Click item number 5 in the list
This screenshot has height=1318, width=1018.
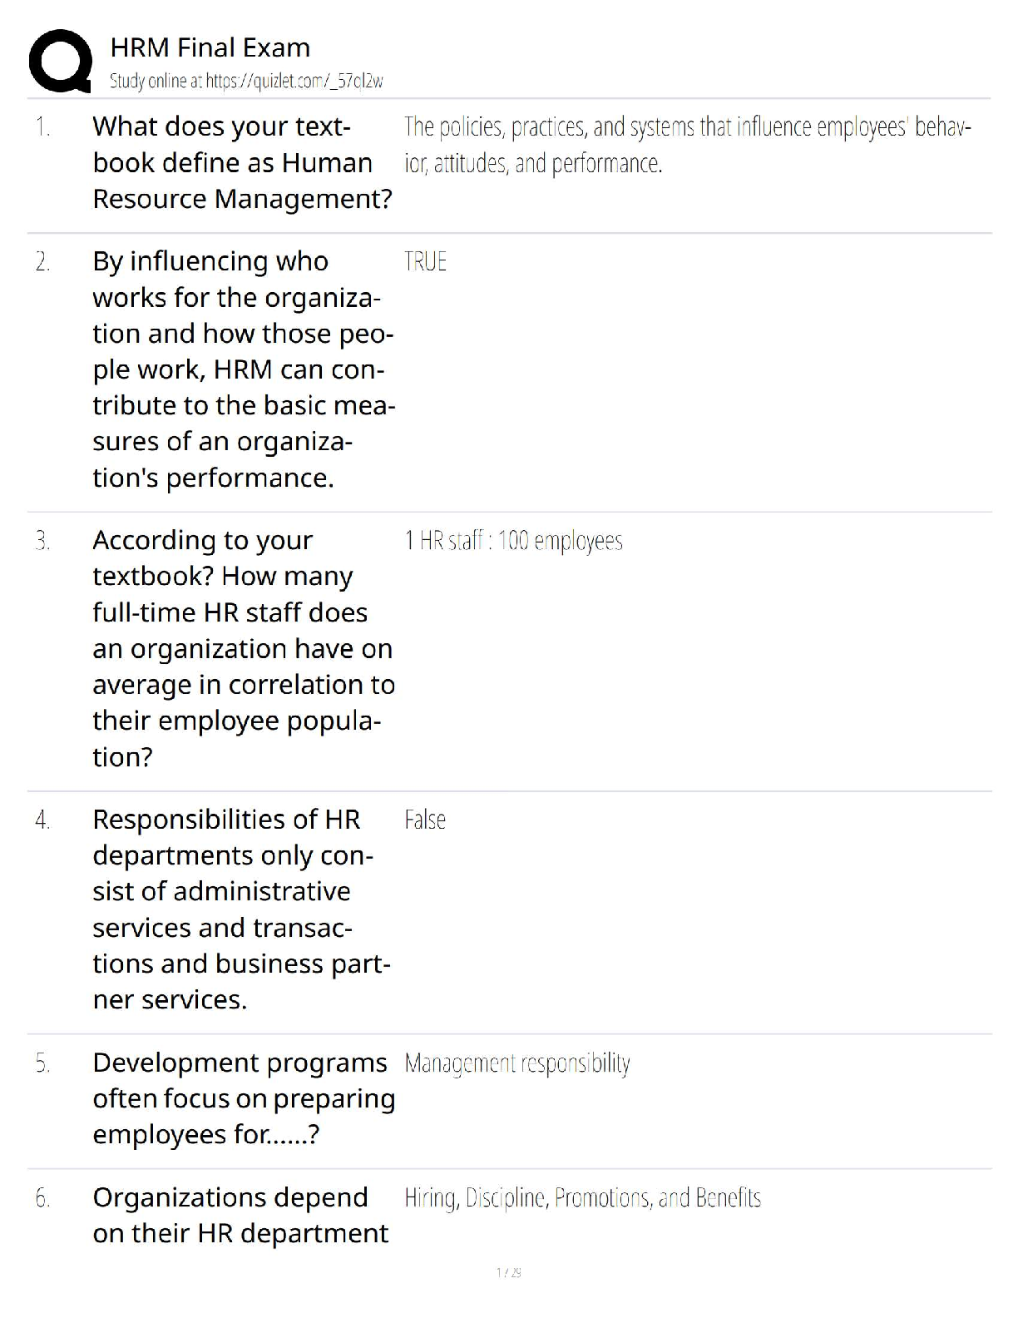click(x=42, y=1063)
